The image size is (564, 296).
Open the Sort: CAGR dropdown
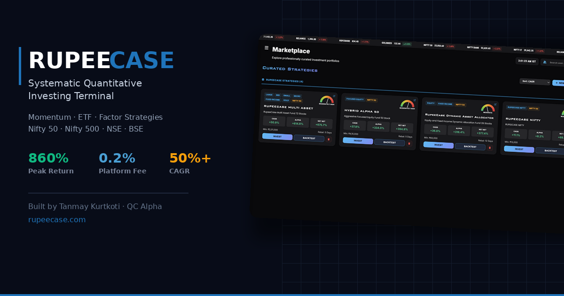tap(534, 82)
